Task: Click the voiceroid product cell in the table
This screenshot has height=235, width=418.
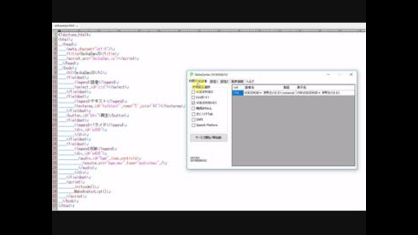Action: tap(289, 93)
